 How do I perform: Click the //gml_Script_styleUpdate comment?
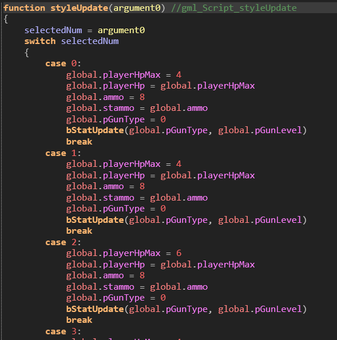(234, 8)
